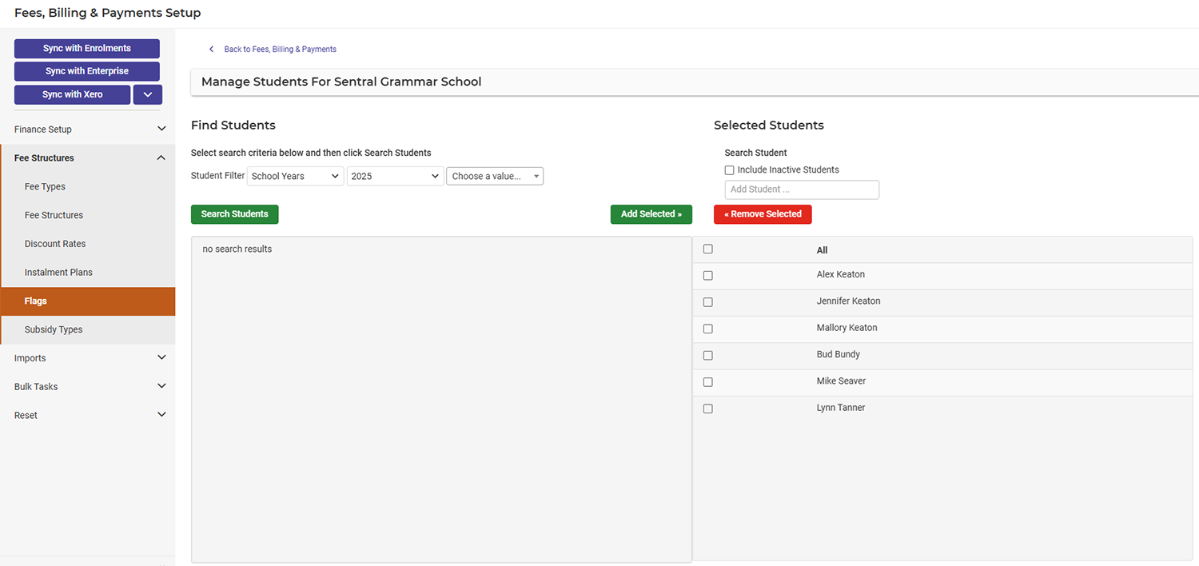Click the Search Students button
1199x566 pixels.
tap(234, 214)
